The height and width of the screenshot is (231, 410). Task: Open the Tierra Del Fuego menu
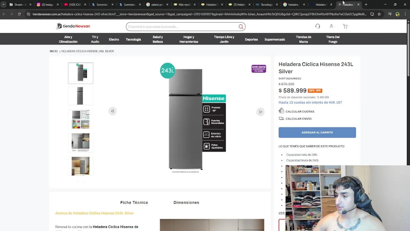(333, 39)
